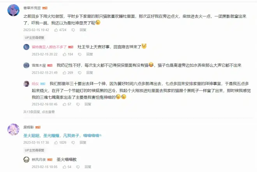Dislike the reply dated 2023-02-16 00:45
This screenshot has width=257, height=172.
tap(78, 104)
